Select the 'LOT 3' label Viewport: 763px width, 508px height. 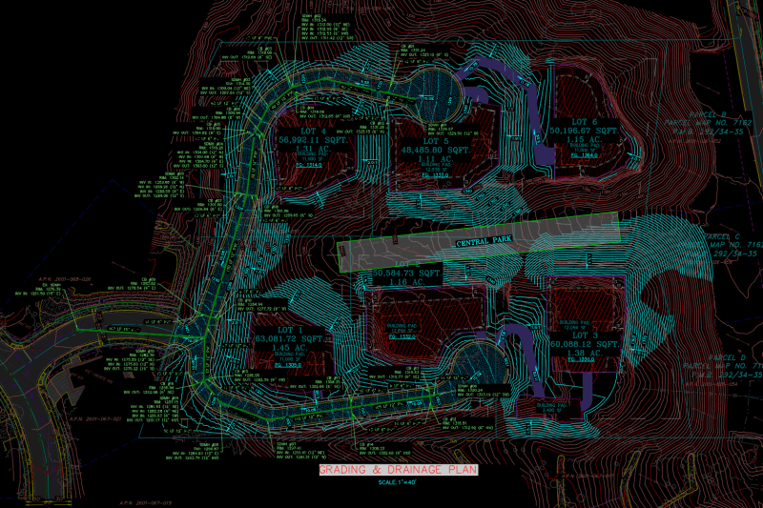[586, 335]
